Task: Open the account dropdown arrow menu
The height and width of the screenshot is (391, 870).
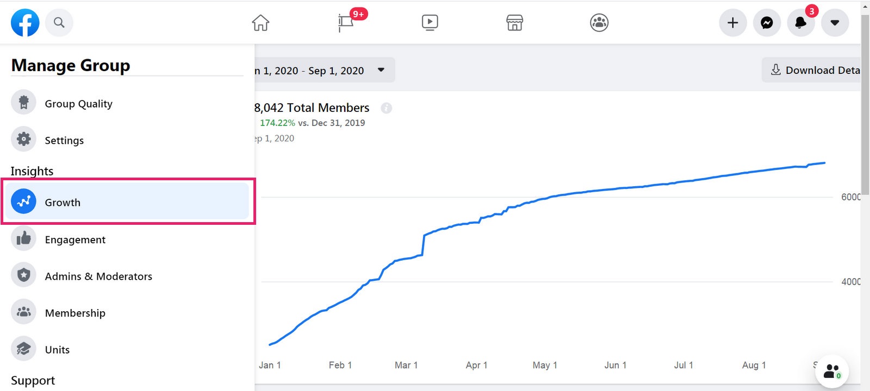Action: pos(835,23)
